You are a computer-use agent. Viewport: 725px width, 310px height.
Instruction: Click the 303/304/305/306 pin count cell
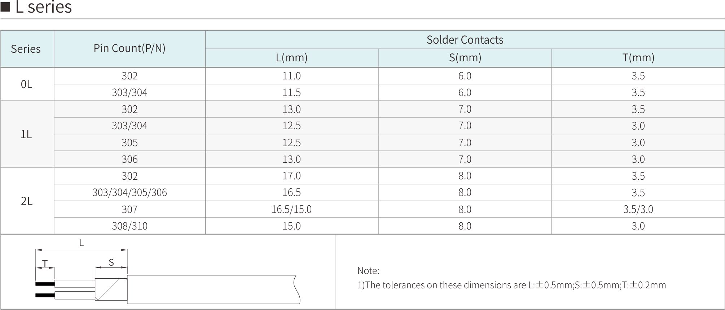(x=129, y=192)
